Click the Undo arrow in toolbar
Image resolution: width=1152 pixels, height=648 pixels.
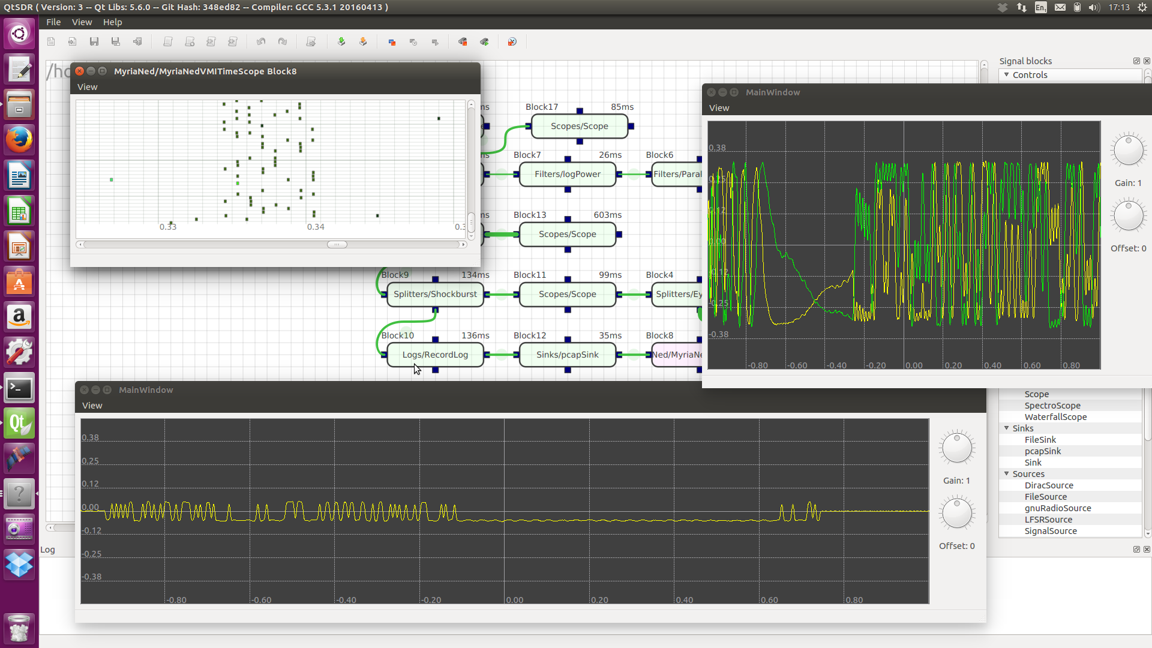261,42
